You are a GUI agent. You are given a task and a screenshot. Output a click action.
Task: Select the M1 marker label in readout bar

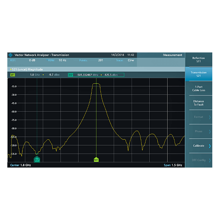[13, 75]
